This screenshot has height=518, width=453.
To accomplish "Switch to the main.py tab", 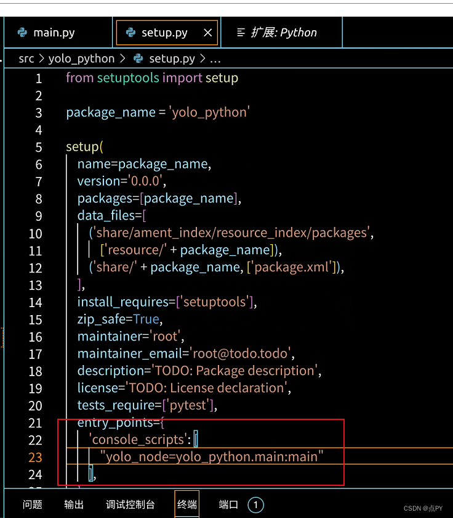I will click(52, 32).
